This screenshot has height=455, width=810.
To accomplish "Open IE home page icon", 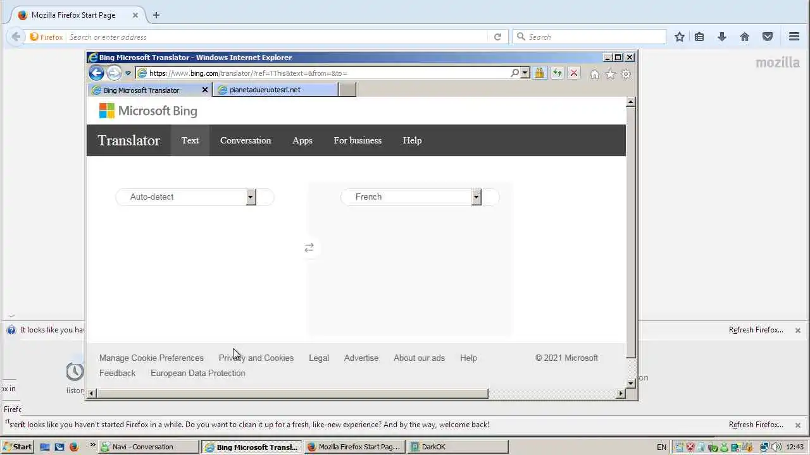I will click(x=594, y=74).
